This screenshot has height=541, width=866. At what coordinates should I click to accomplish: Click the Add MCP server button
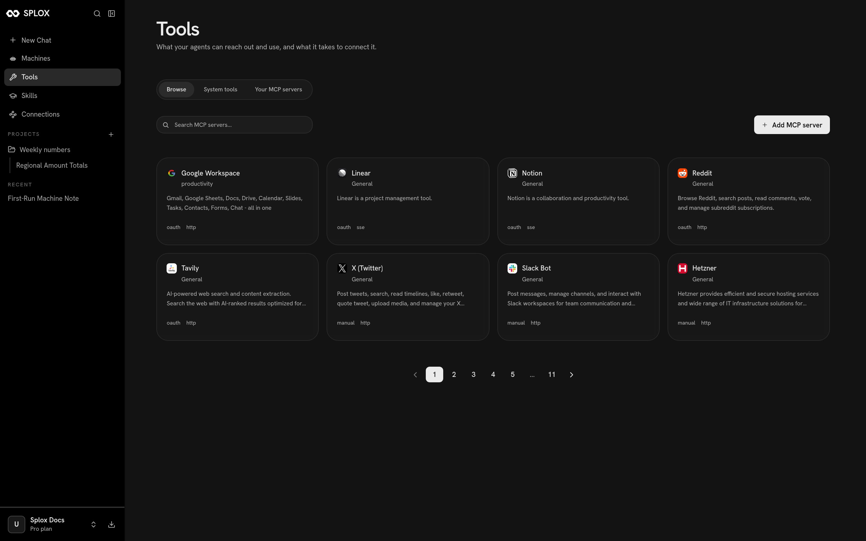pyautogui.click(x=791, y=125)
